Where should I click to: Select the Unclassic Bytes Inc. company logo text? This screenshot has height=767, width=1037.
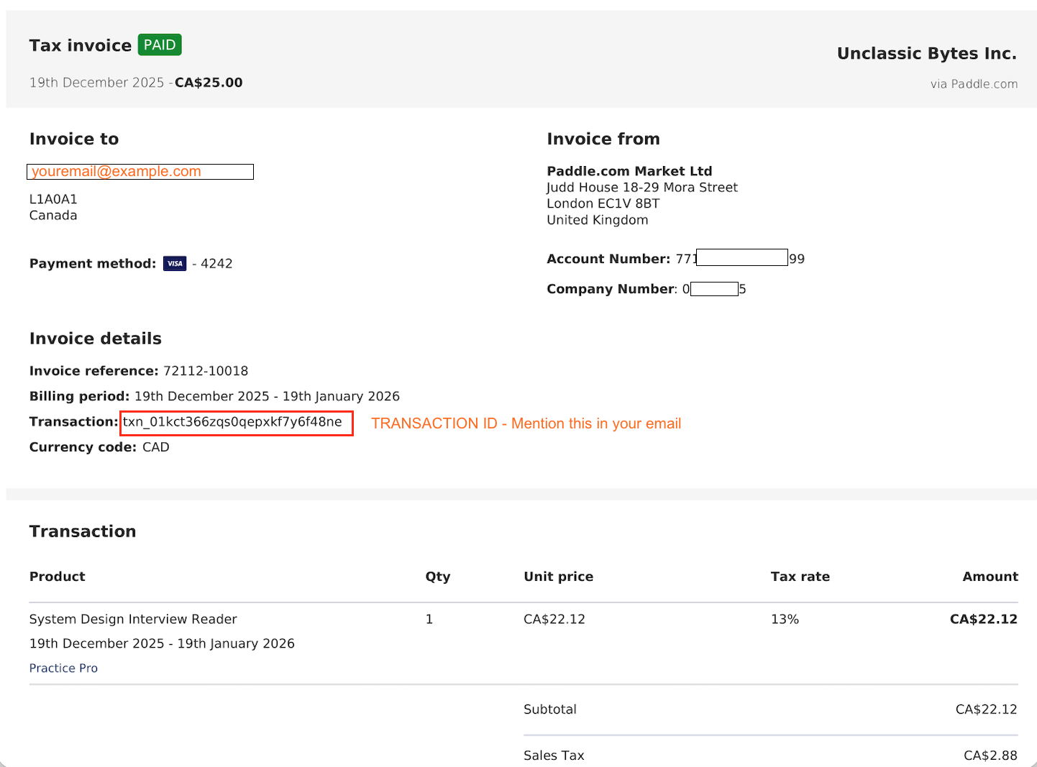926,52
